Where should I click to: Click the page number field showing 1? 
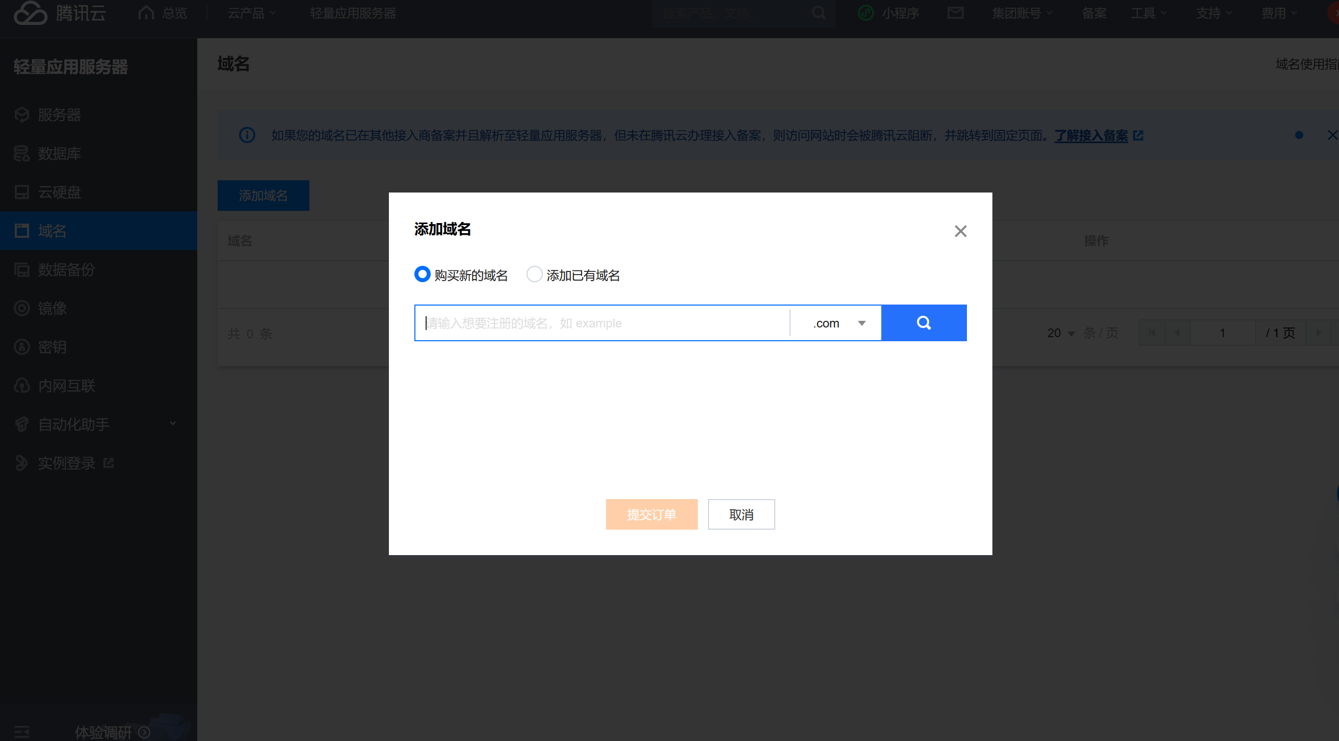[x=1223, y=333]
